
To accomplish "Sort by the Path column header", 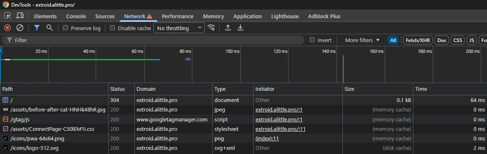I will click(x=54, y=89).
